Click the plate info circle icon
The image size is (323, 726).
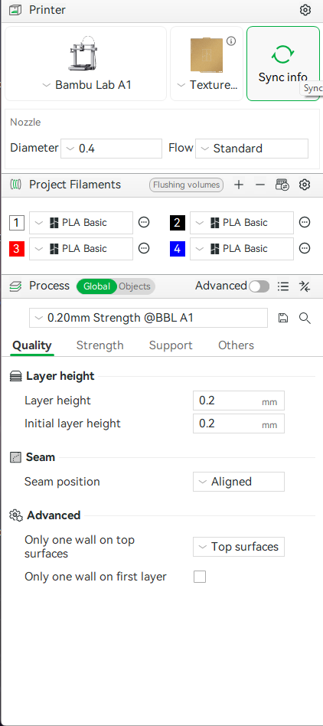(x=231, y=41)
